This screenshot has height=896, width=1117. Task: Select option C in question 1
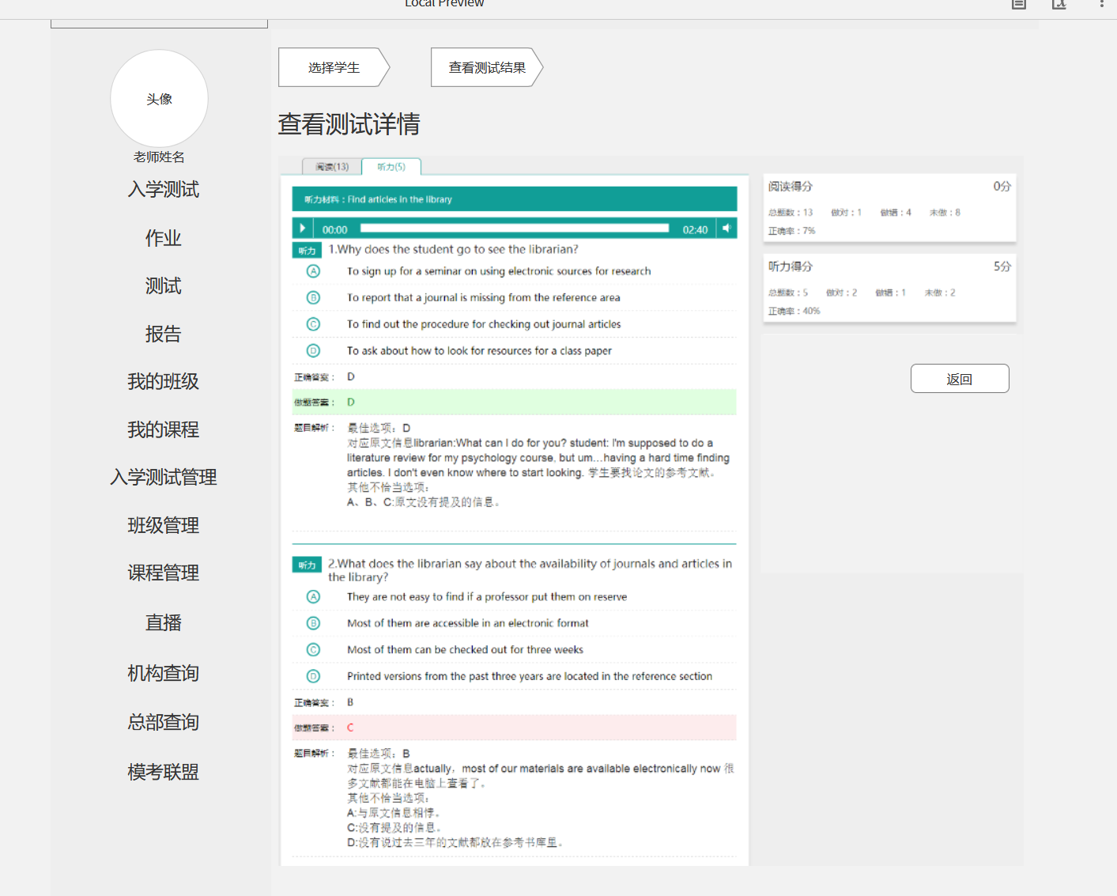coord(313,324)
